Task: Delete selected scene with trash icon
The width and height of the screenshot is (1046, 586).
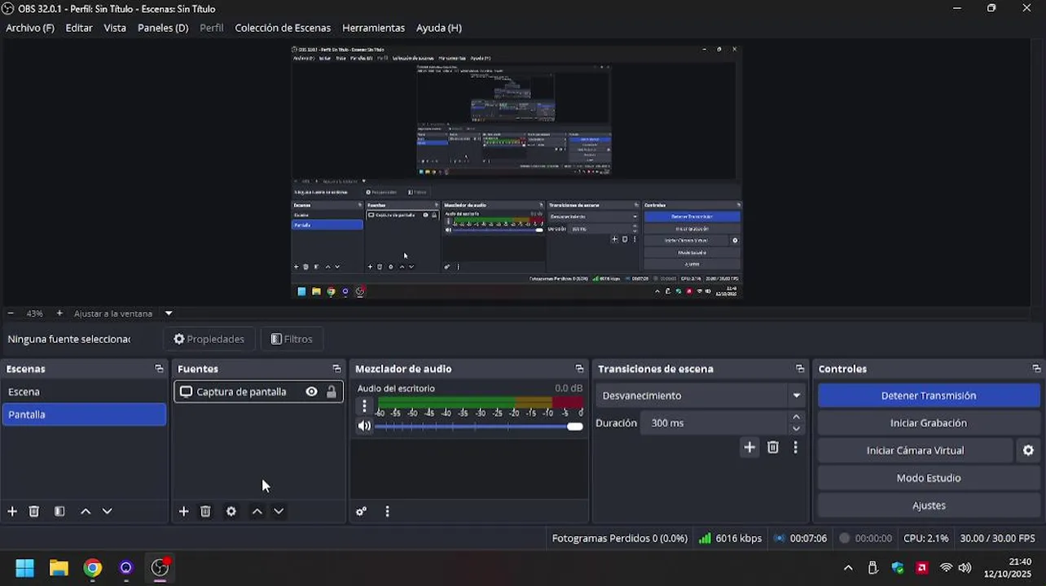Action: (x=34, y=511)
